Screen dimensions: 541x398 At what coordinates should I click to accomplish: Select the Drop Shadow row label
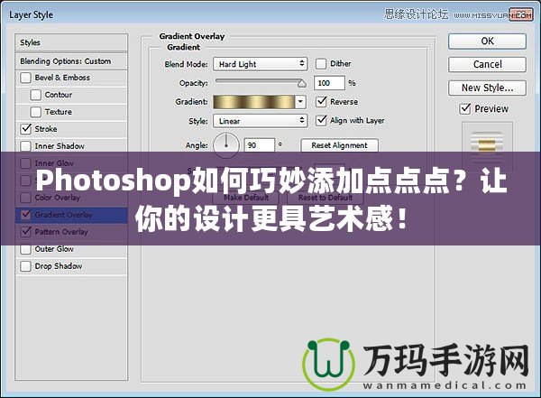59,266
